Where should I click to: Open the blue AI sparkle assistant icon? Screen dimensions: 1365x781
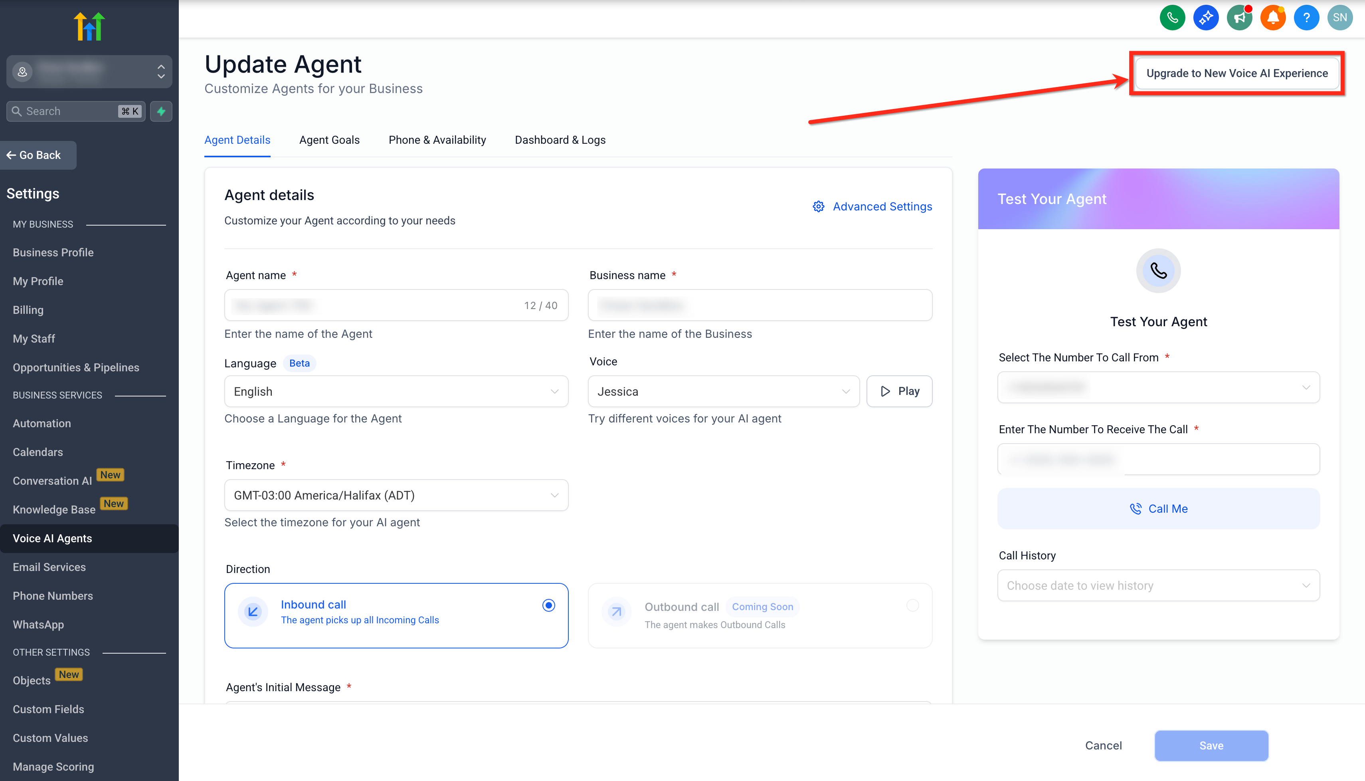tap(1206, 18)
